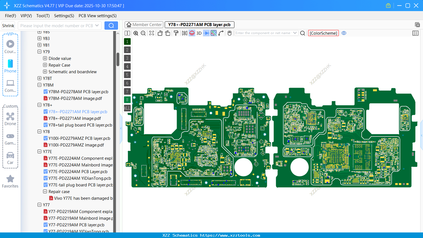This screenshot has height=238, width=423.
Task: Show ALL PCB layers
Action: (127, 108)
